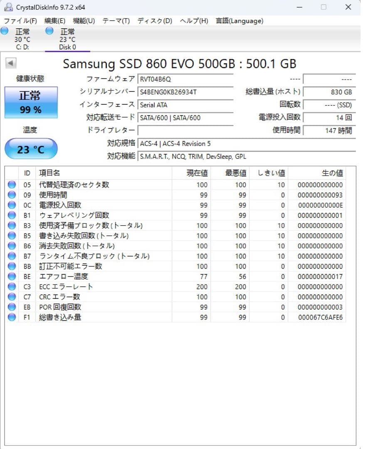Select the ランタイム不良ブロック (トータル) row
The width and height of the screenshot is (376, 449).
[176, 256]
